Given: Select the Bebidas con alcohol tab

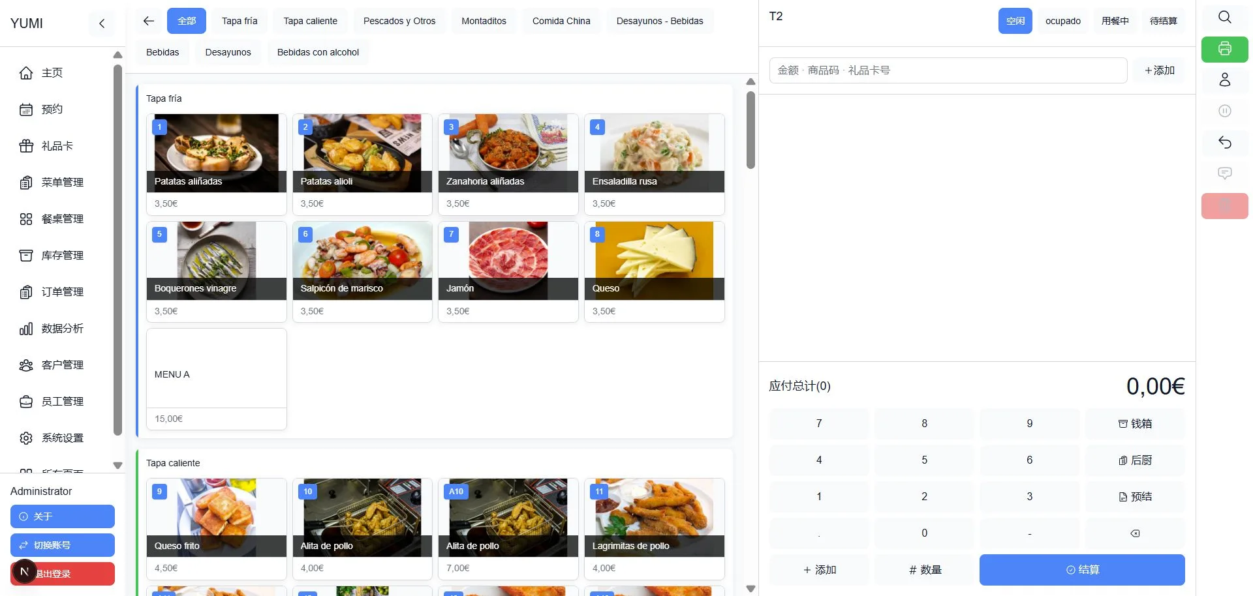Looking at the screenshot, I should (318, 52).
